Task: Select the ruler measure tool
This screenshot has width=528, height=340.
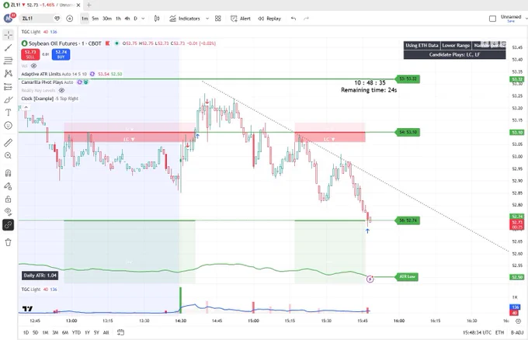Action: [9, 143]
